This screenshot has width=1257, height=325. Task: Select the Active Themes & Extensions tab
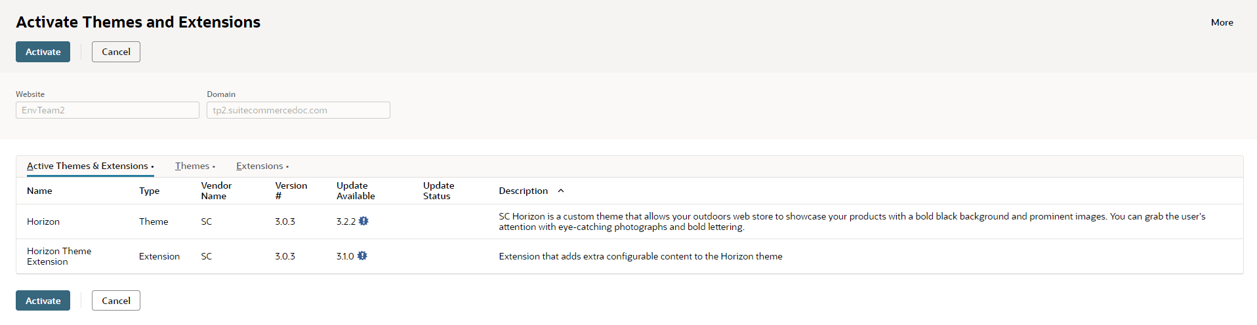pyautogui.click(x=87, y=166)
